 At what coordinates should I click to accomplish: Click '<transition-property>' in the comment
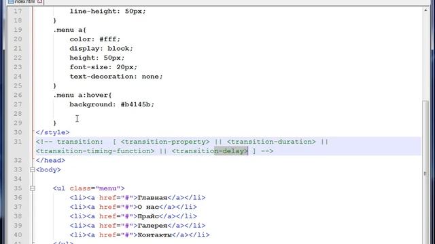click(165, 142)
